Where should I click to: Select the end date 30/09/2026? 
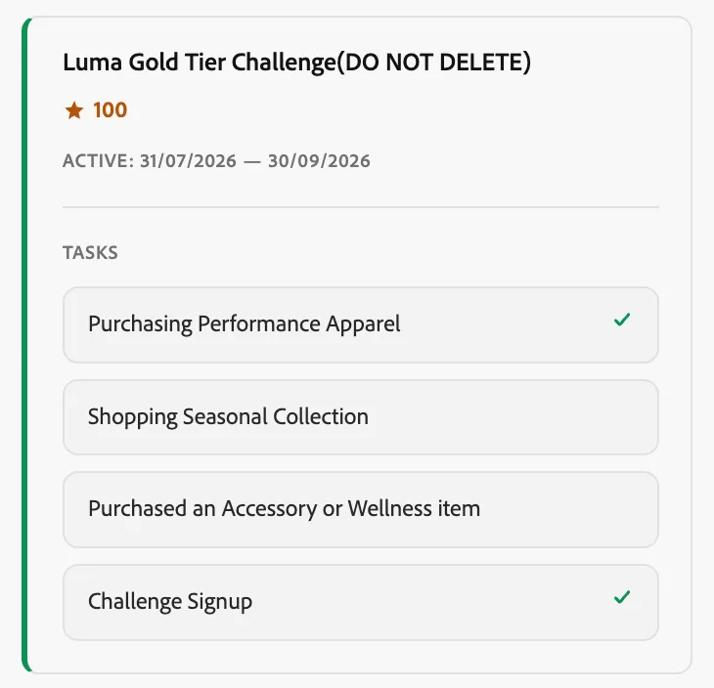click(319, 161)
